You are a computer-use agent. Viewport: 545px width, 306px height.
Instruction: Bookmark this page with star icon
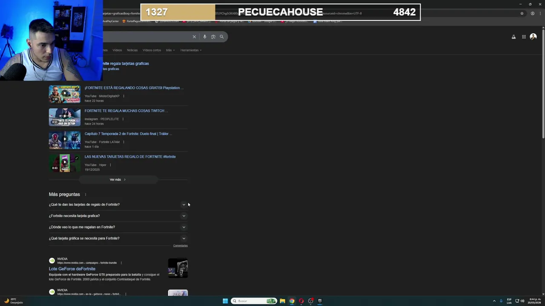pos(522,13)
